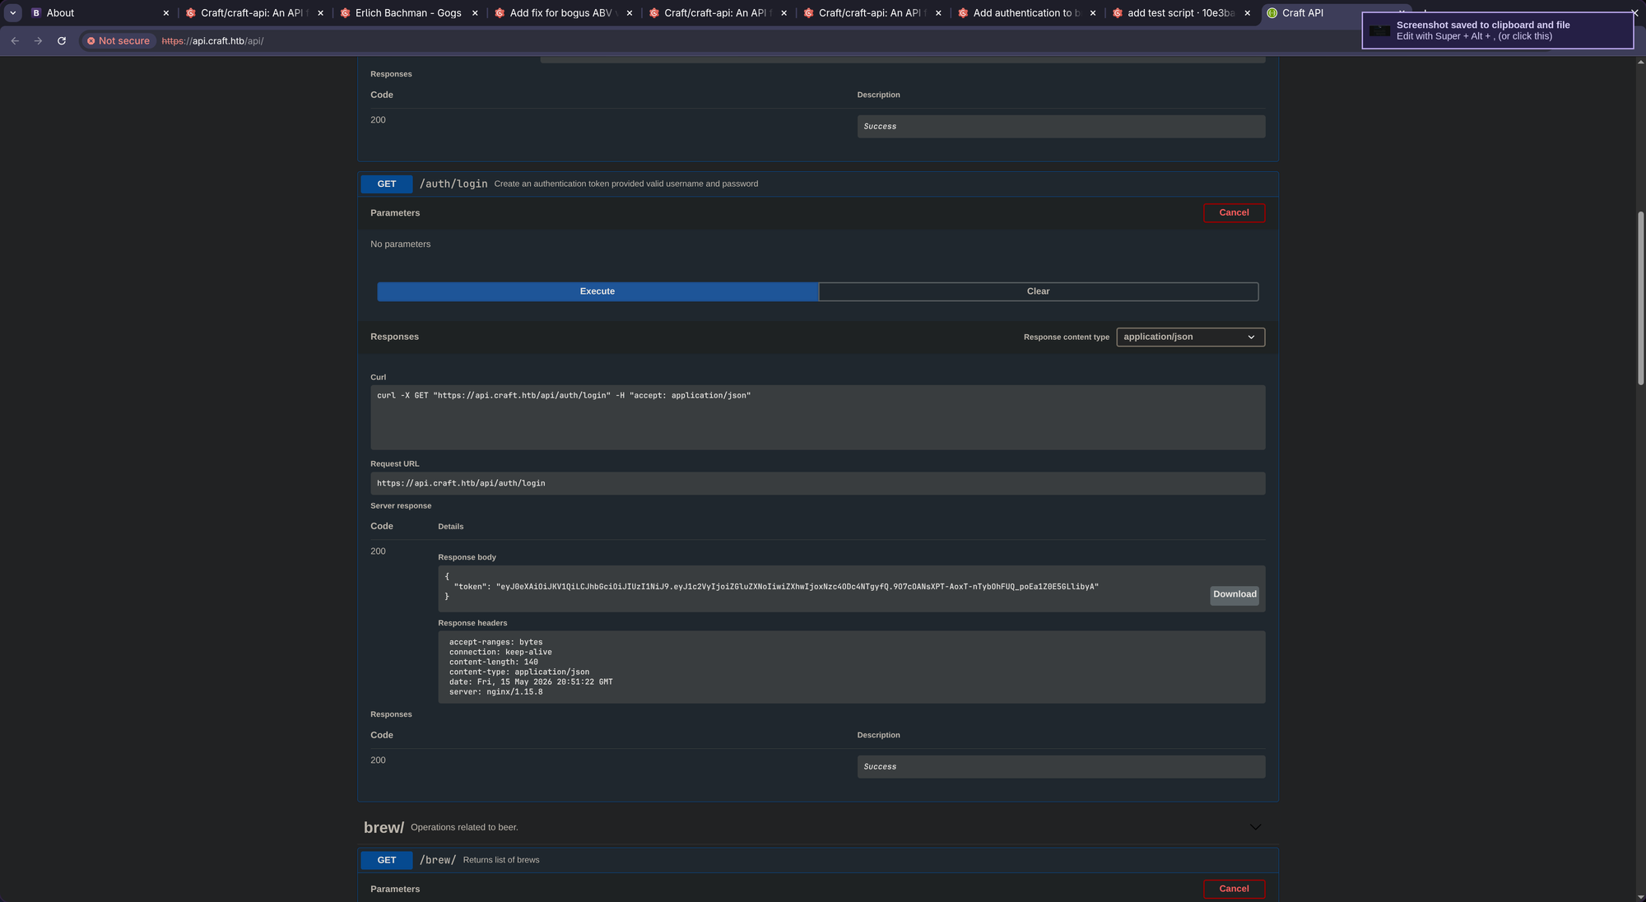Click the token value in the response body
Image resolution: width=1646 pixels, height=902 pixels.
pyautogui.click(x=797, y=587)
